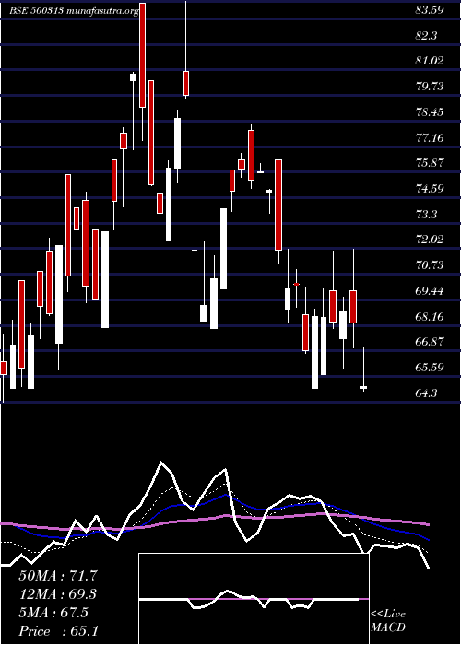This screenshot has height=645, width=461.
Task: Select the 82.3 price axis label
Action: [x=426, y=35]
